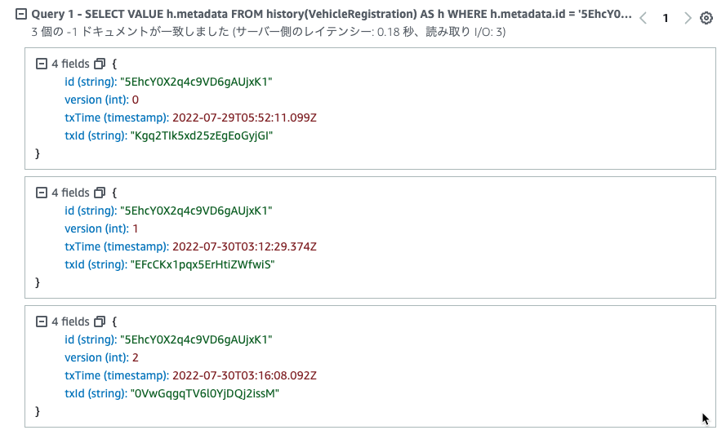
Task: Click txTime 2022-07-30T03:16:08.092Z
Action: (244, 376)
